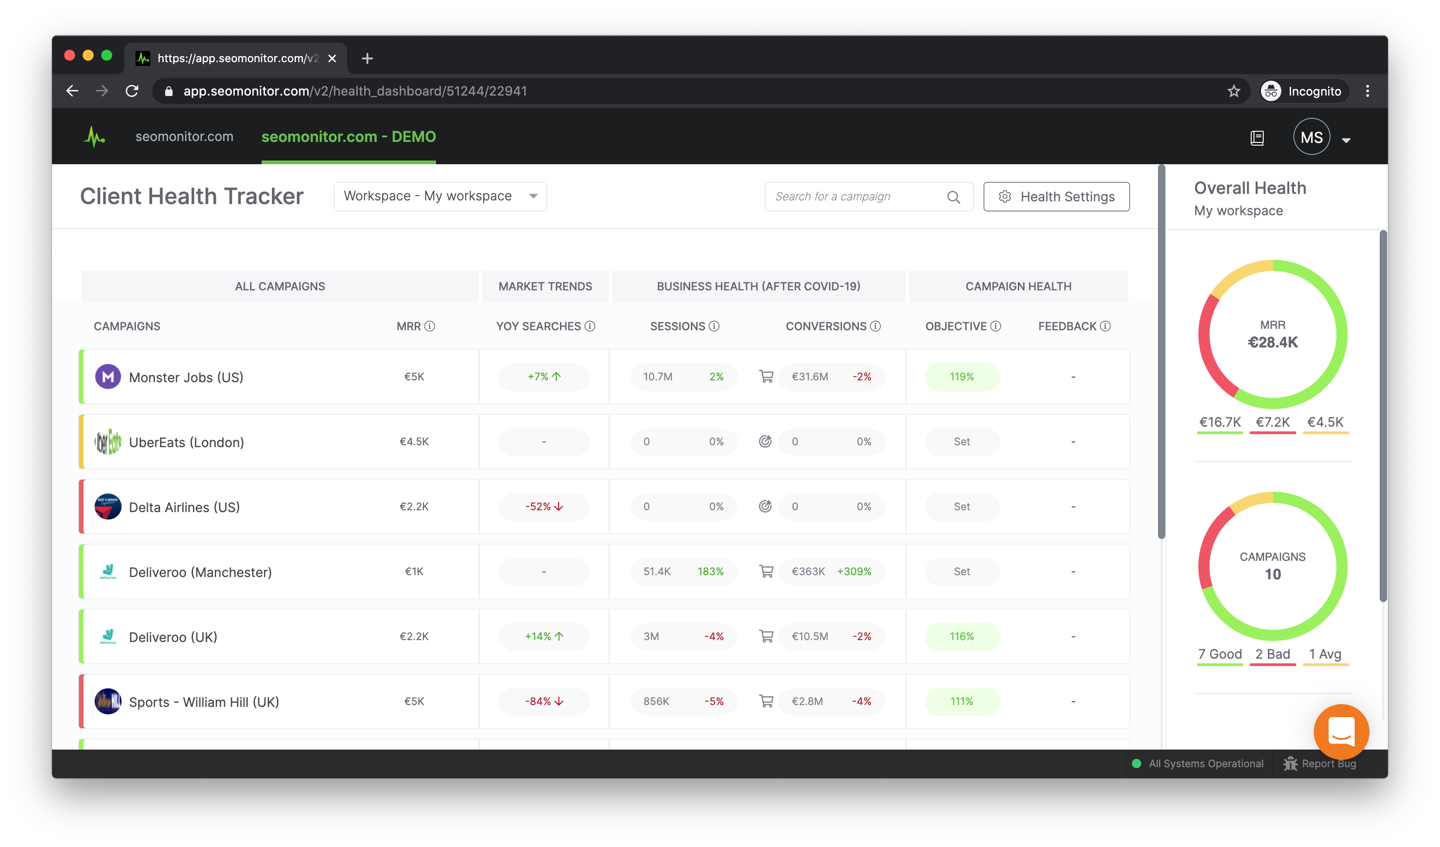Screen dimensions: 1440x847
Task: Click the ALL CAMPAIGNS column group header
Action: point(280,286)
